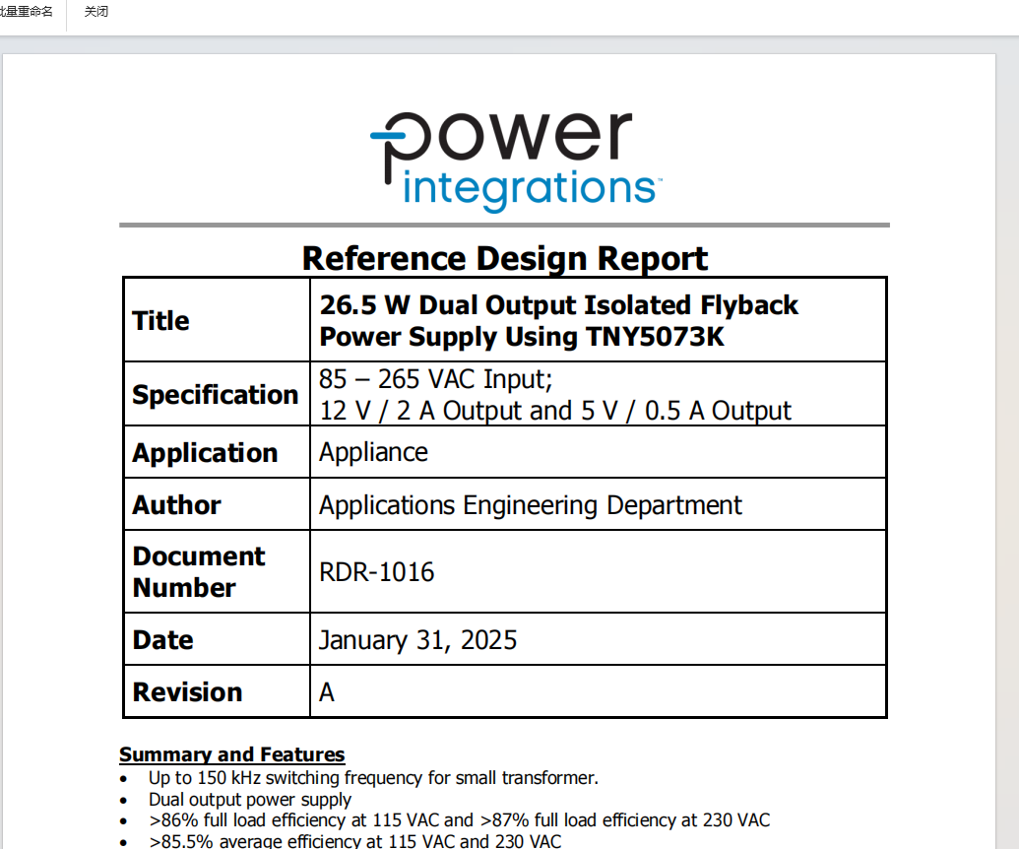Image resolution: width=1019 pixels, height=849 pixels.
Task: Click the Power Integrations logo
Action: point(516,162)
